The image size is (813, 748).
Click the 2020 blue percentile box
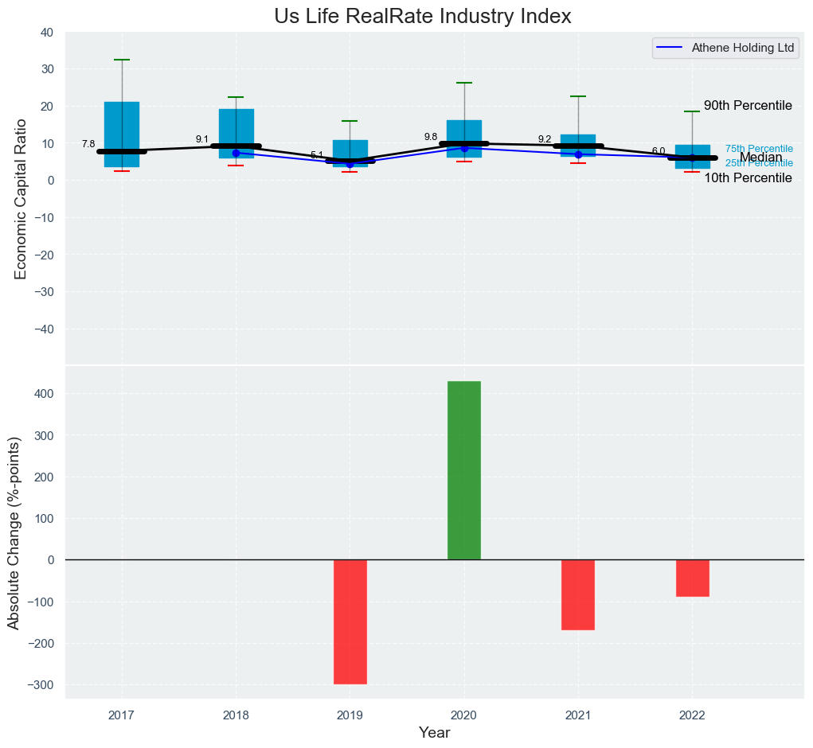pyautogui.click(x=463, y=131)
